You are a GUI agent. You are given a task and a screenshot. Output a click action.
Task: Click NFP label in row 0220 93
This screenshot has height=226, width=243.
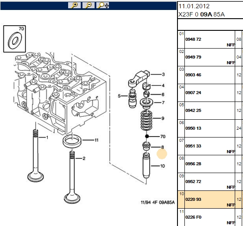tap(231, 205)
